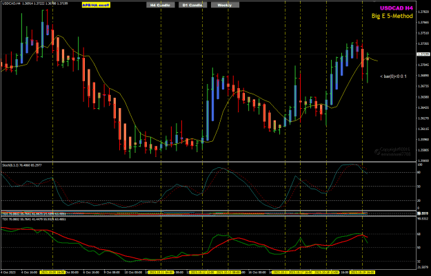Viewport: 431px width, 276px height.
Task: Click the Stoch(8,3,3) indicator label
Action: pyautogui.click(x=22, y=165)
